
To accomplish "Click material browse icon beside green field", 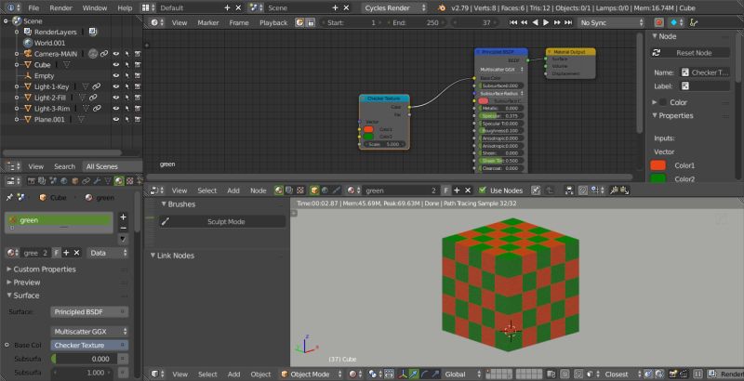I will (12, 253).
